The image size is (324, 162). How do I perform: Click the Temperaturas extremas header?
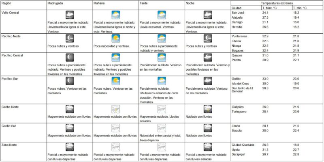[277, 3]
